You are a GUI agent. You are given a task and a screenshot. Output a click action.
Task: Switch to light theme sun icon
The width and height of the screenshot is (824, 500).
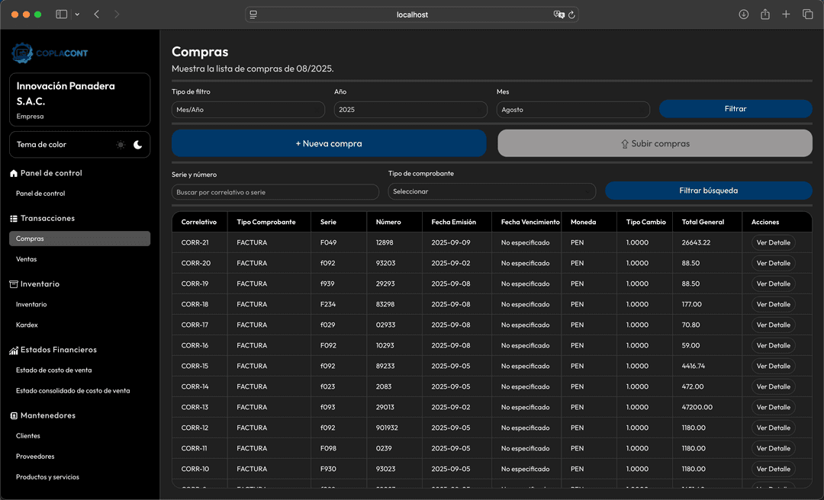click(121, 145)
